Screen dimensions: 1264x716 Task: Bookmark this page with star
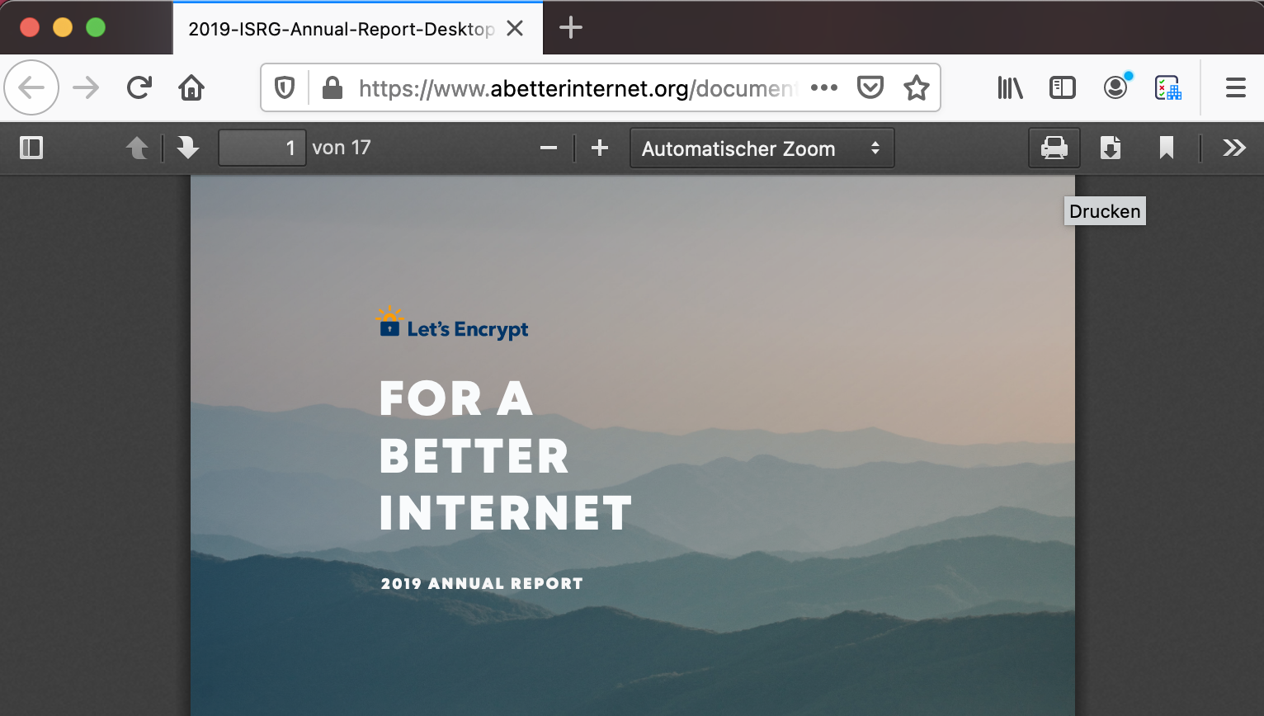click(x=917, y=87)
